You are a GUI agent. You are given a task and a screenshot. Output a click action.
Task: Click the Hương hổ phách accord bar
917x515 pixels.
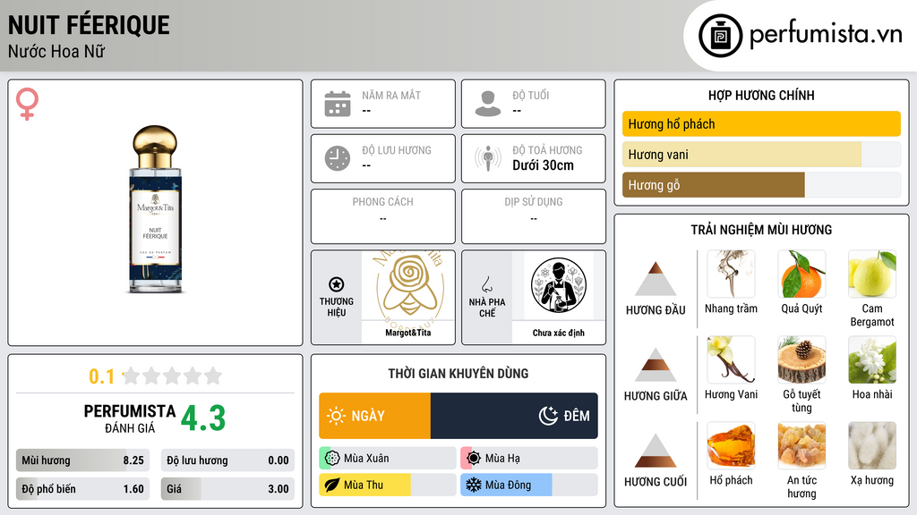click(x=761, y=123)
